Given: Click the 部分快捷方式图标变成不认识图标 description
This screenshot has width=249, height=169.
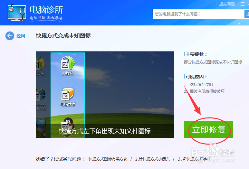Looking at the screenshot, I should [x=213, y=62].
